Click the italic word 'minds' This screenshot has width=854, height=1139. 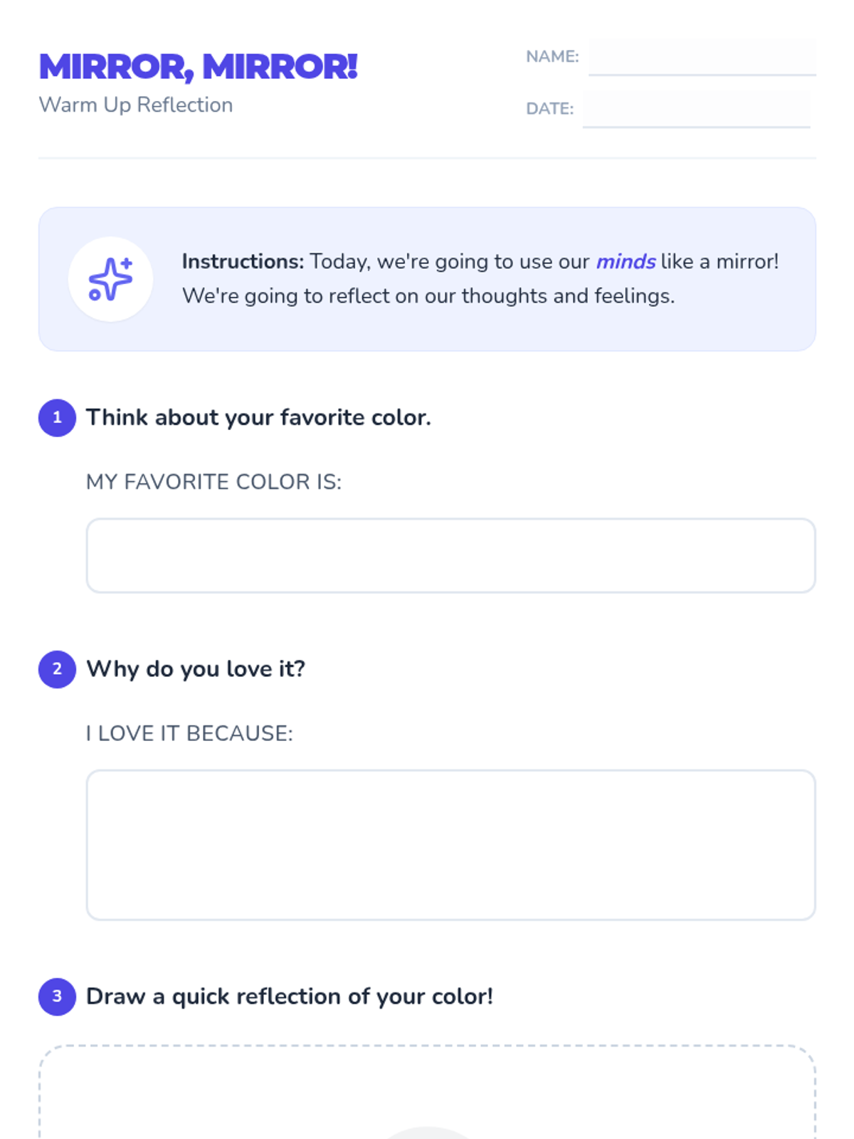click(626, 262)
